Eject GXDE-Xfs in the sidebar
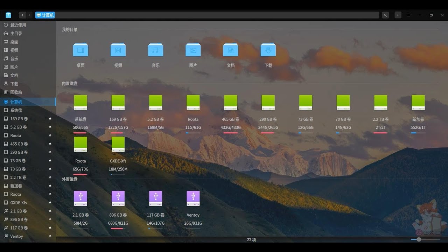Screen dimensions: 448x252 (50, 203)
